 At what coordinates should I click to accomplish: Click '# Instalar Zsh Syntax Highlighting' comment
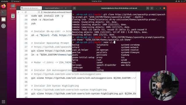[55, 86]
